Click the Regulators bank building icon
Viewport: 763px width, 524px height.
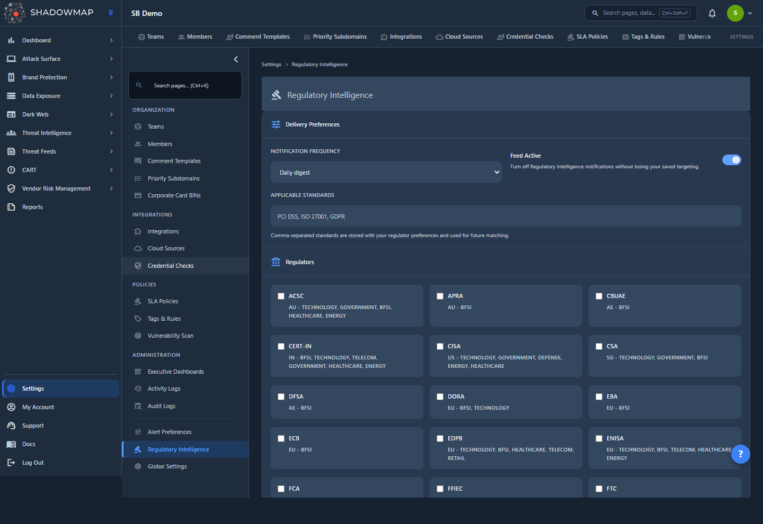276,262
